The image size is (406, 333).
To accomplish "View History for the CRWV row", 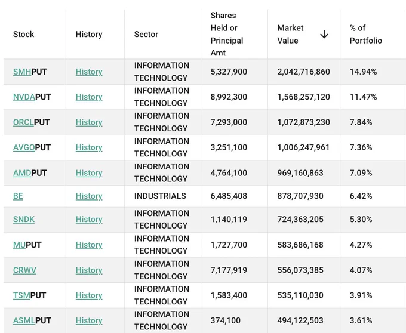I will tap(89, 270).
